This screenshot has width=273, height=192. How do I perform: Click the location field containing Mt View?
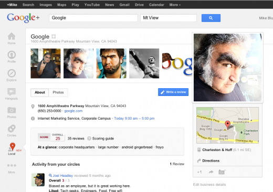169,18
